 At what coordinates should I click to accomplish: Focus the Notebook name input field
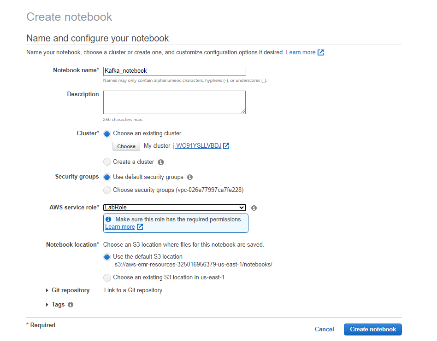(174, 71)
